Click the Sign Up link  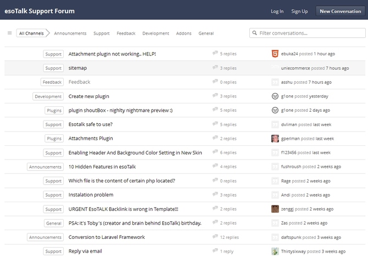[299, 12]
